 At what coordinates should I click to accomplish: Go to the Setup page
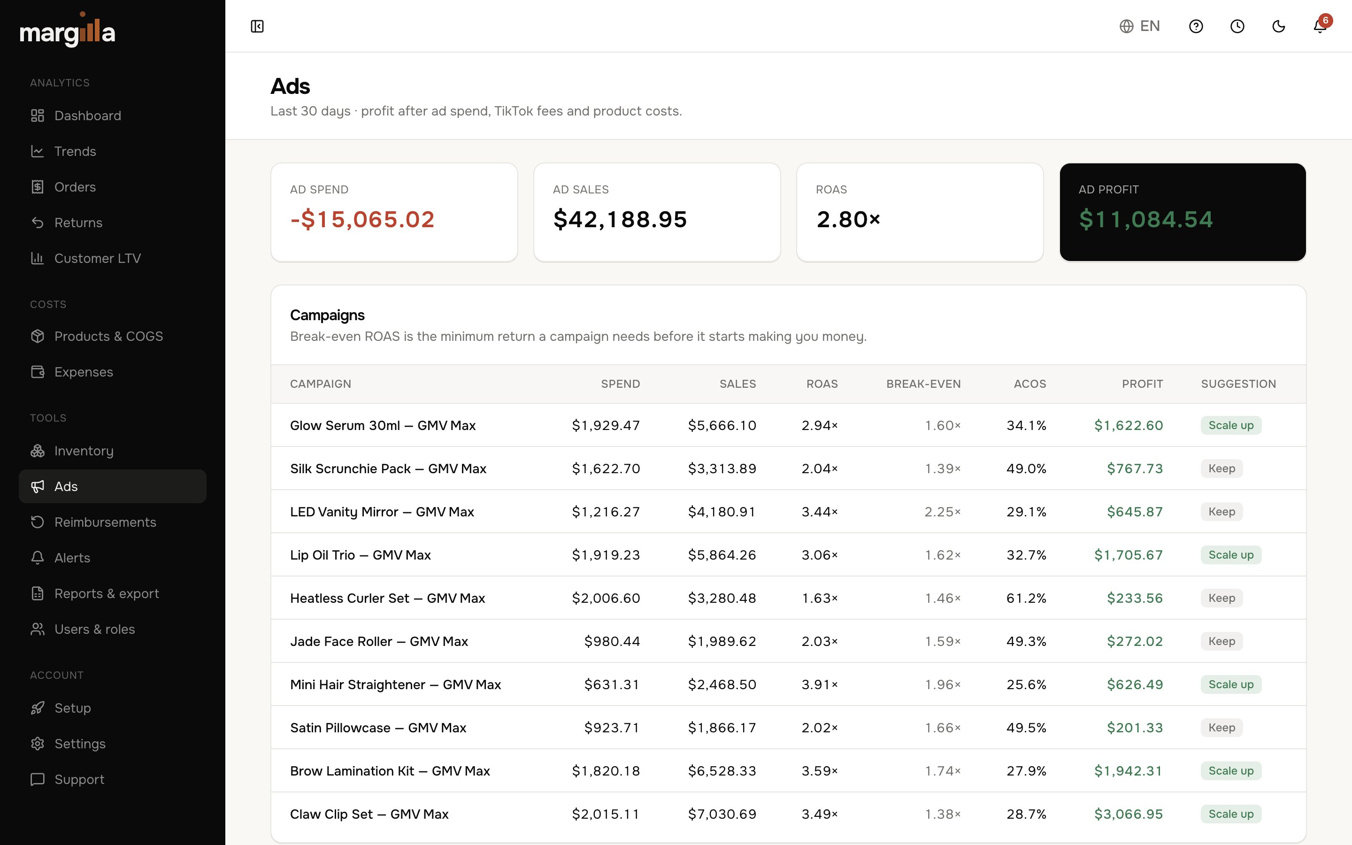112,708
